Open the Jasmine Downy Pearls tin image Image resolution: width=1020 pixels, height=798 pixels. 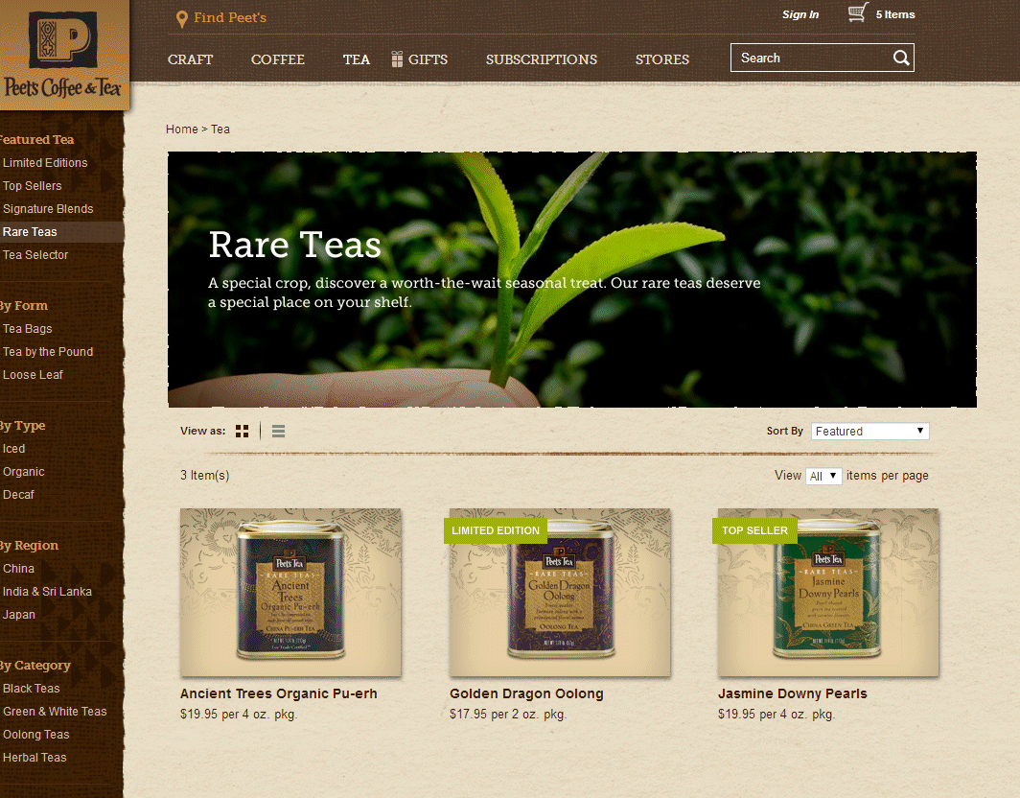[828, 592]
